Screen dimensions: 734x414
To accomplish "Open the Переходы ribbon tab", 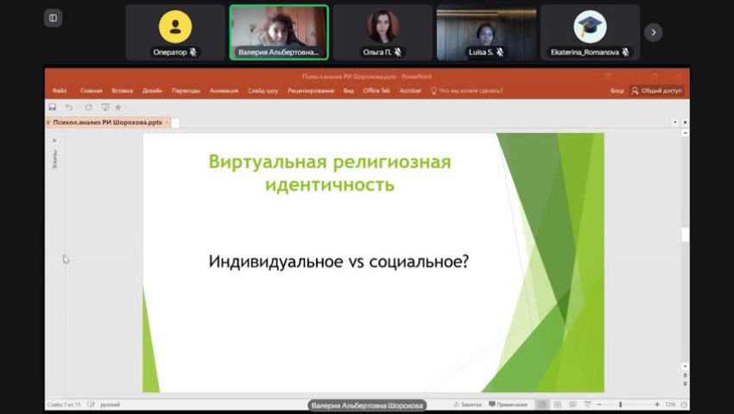I will (186, 91).
